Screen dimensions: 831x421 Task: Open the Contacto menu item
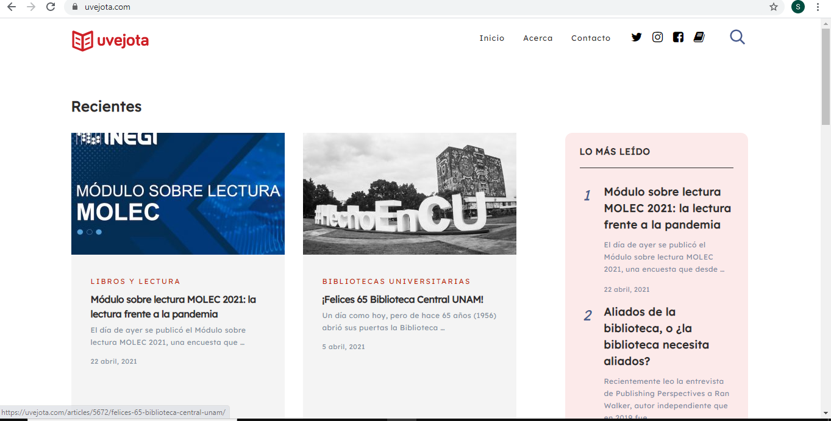591,38
